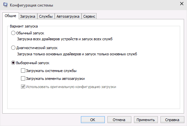The height and width of the screenshot is (126, 187).
Task: Apply settings with the Применить button
Action: (x=146, y=120)
